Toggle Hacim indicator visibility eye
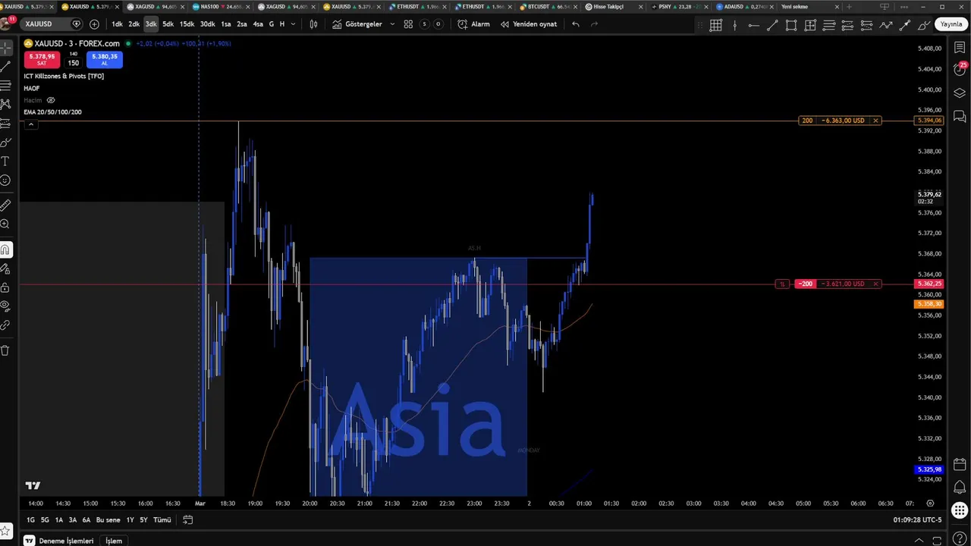The image size is (971, 546). point(51,100)
